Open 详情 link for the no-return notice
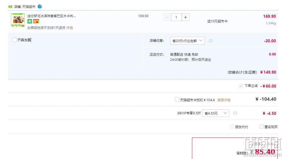This screenshot has height=159, width=284. 69,28
